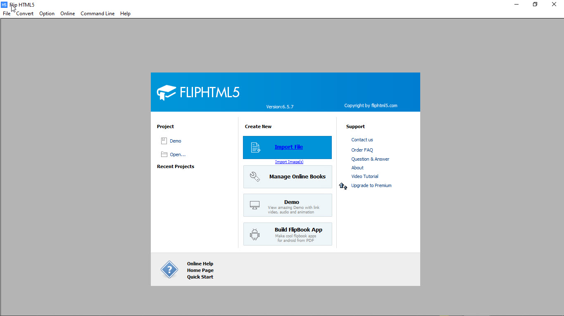Click the Android robot icon
This screenshot has height=316, width=564.
point(255,234)
